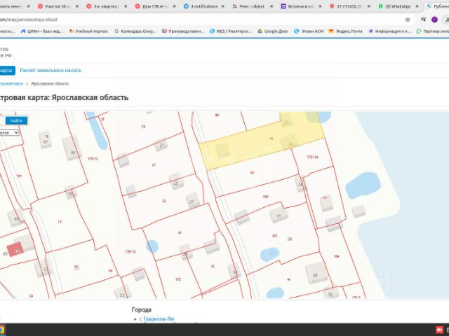Close the Участок 36 tab
The height and width of the screenshot is (336, 449).
pos(77,6)
